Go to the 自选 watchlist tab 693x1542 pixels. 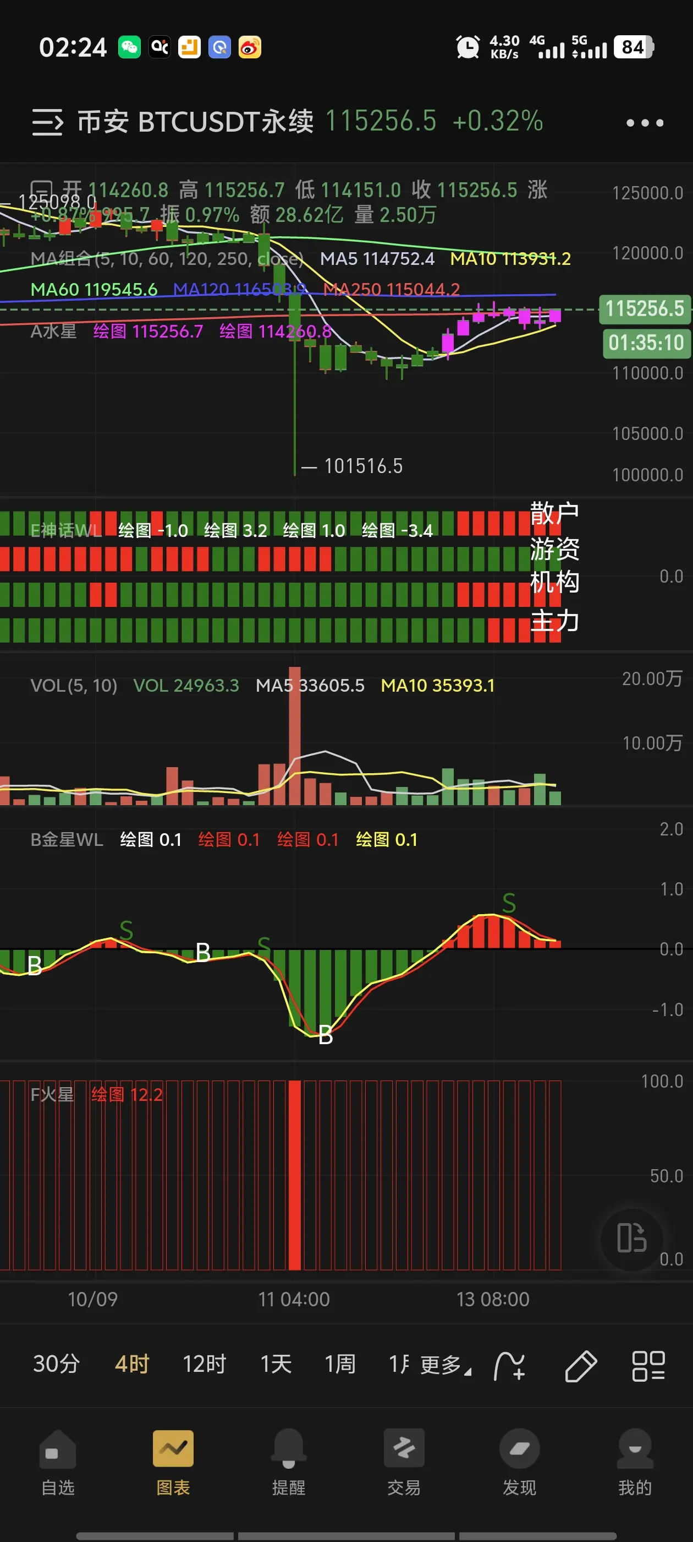(x=57, y=1462)
